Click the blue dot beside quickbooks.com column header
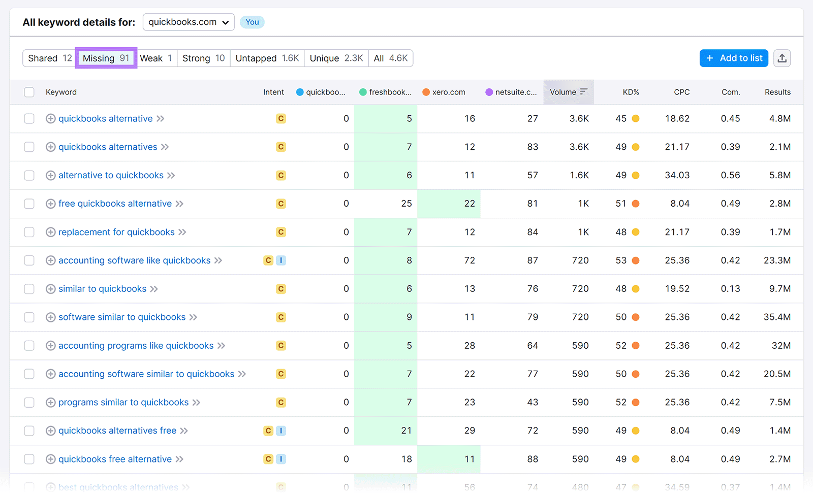The width and height of the screenshot is (813, 495). [299, 92]
